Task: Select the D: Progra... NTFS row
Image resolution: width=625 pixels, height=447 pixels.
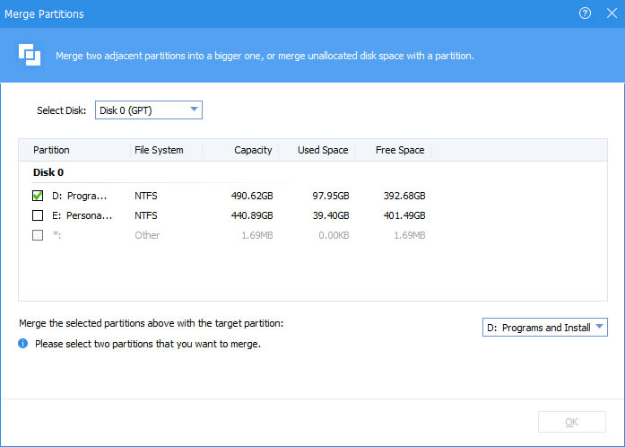Action: pos(313,196)
